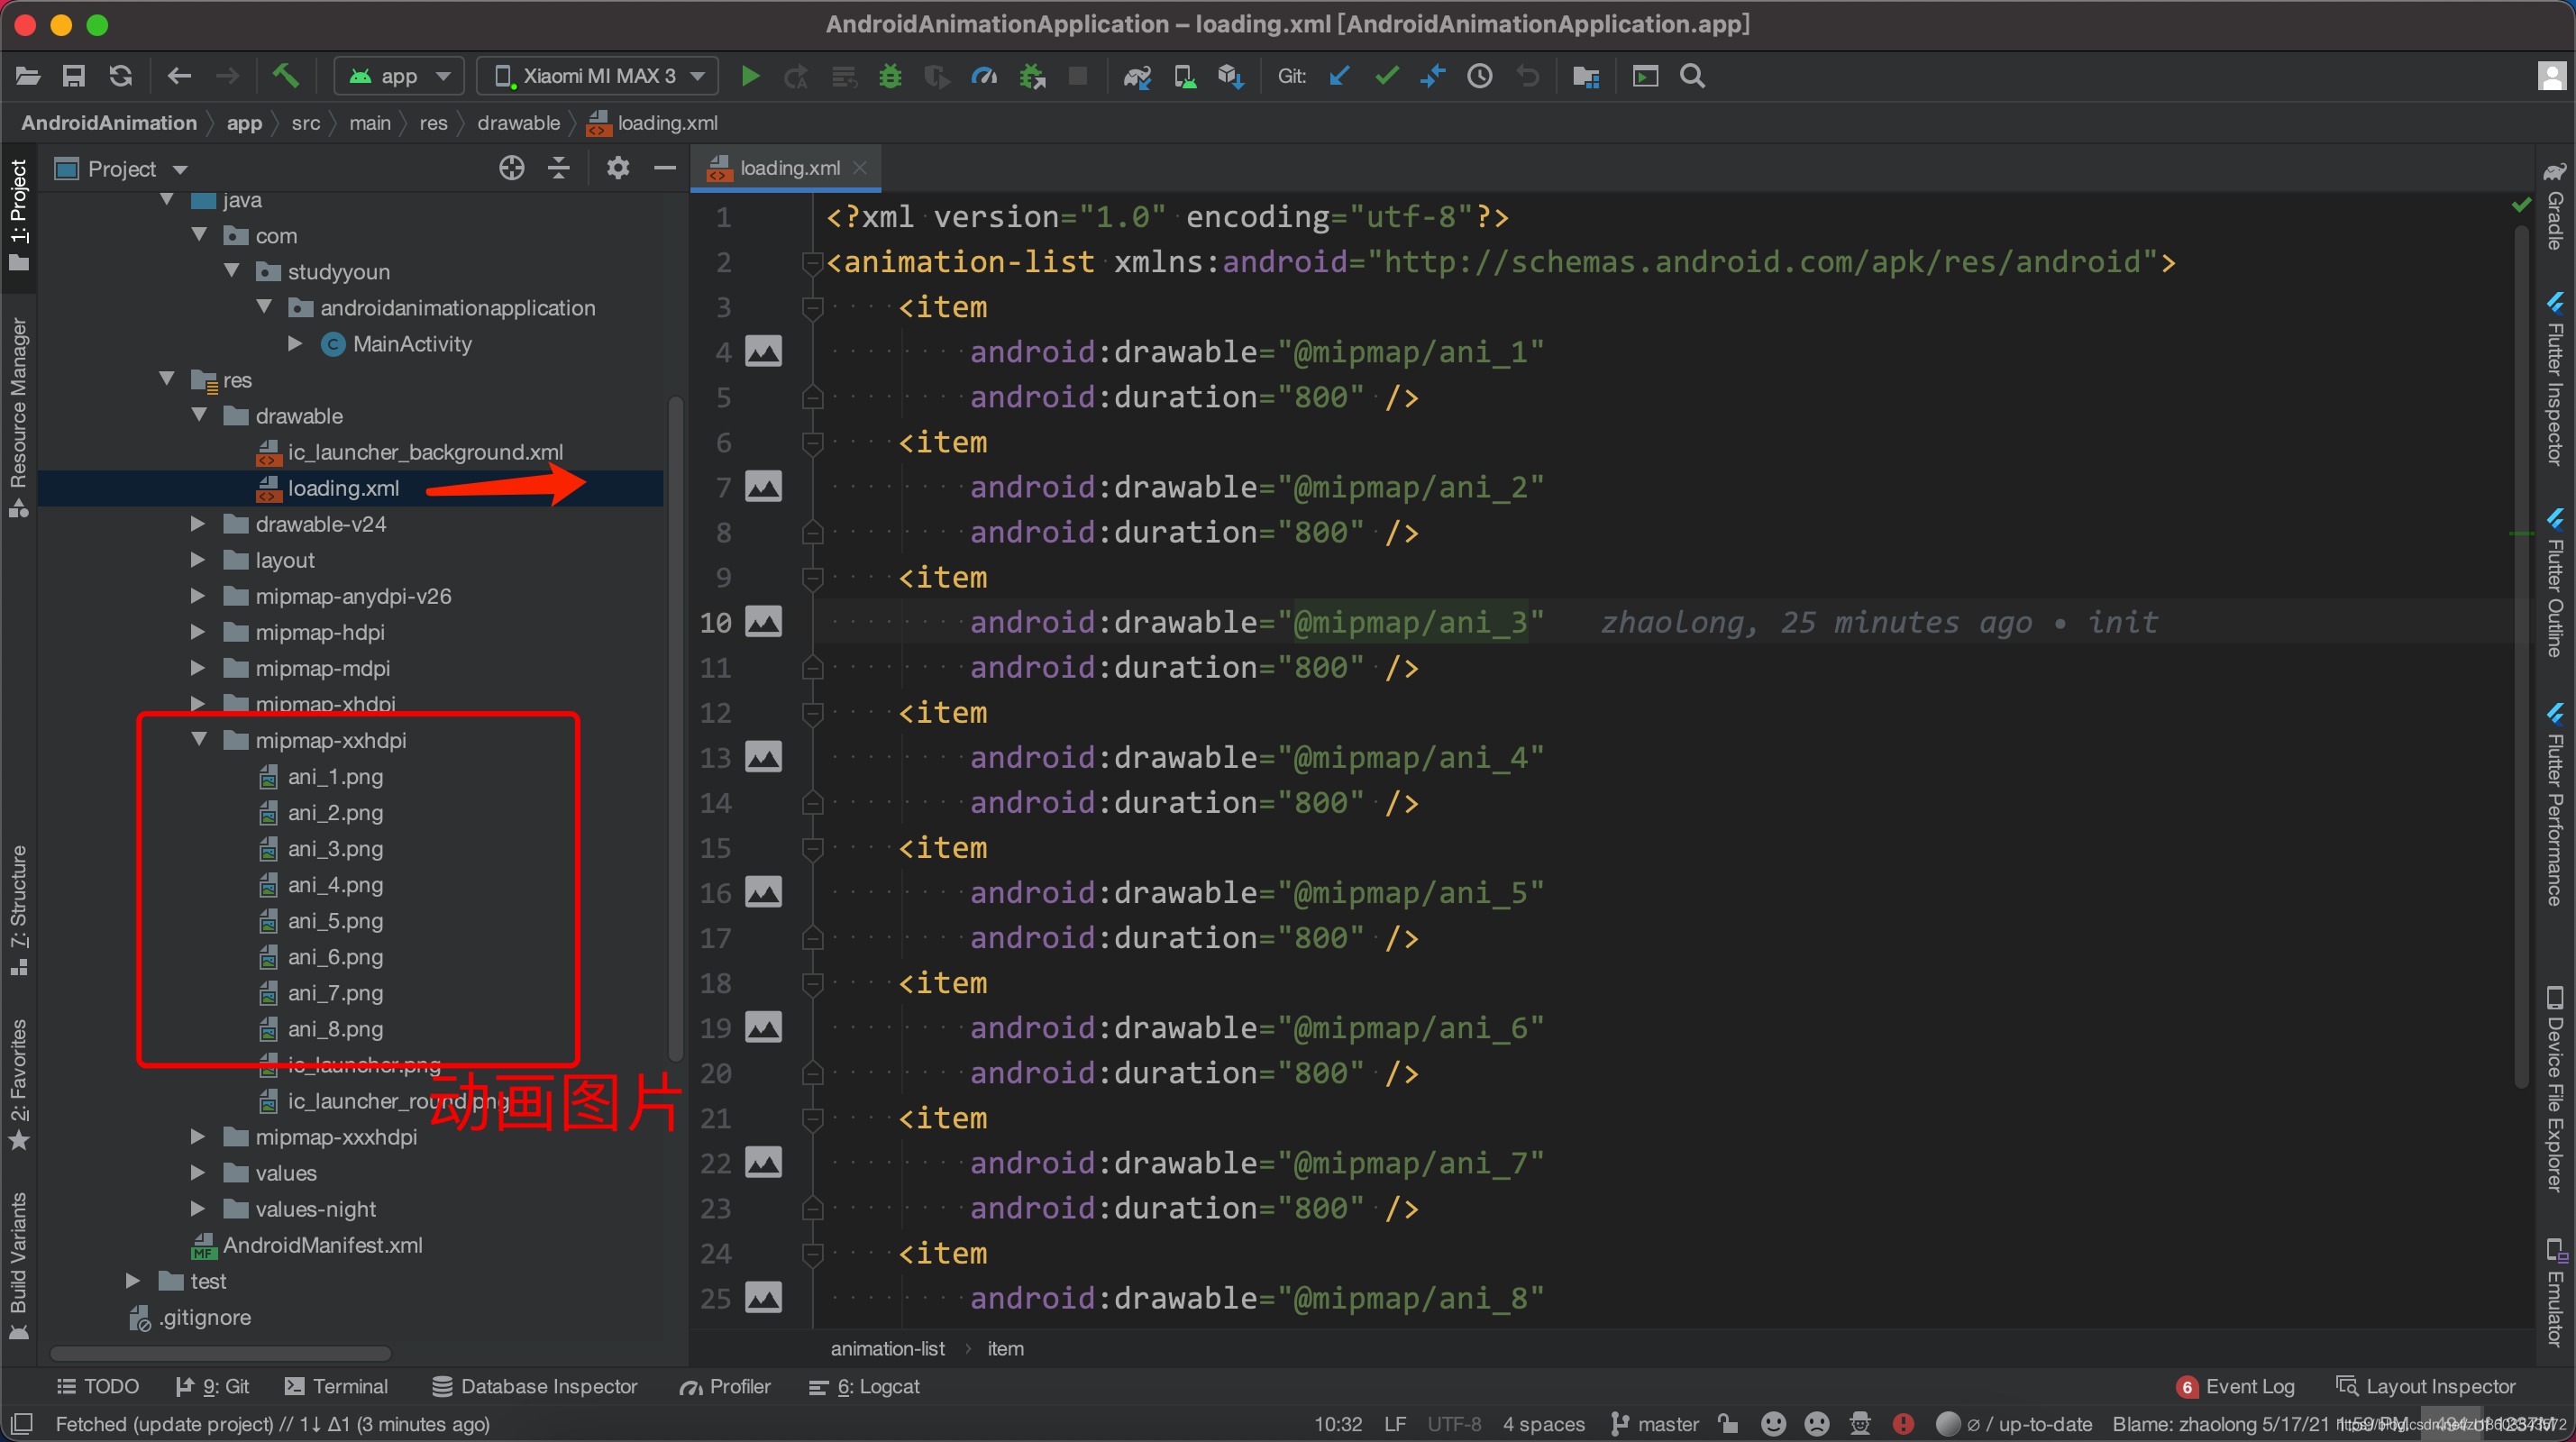Viewport: 2576px width, 1442px height.
Task: Open the Terminal tool window tab
Action: (x=337, y=1386)
